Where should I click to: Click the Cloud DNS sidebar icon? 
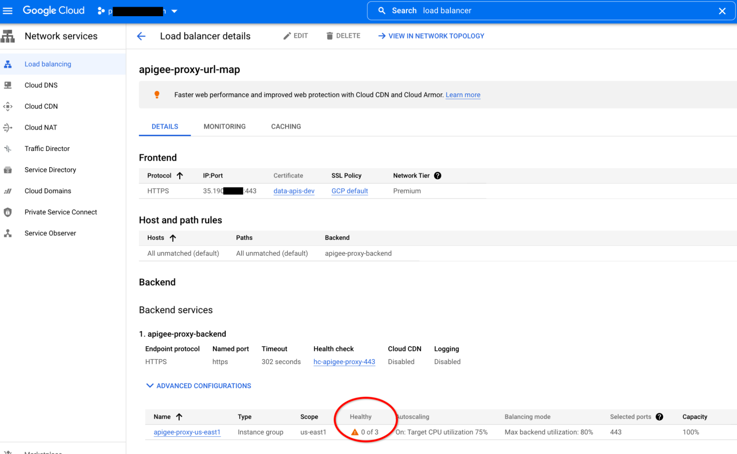[8, 85]
